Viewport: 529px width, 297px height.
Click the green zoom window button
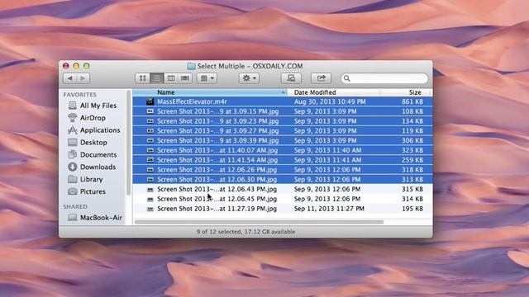coord(86,66)
